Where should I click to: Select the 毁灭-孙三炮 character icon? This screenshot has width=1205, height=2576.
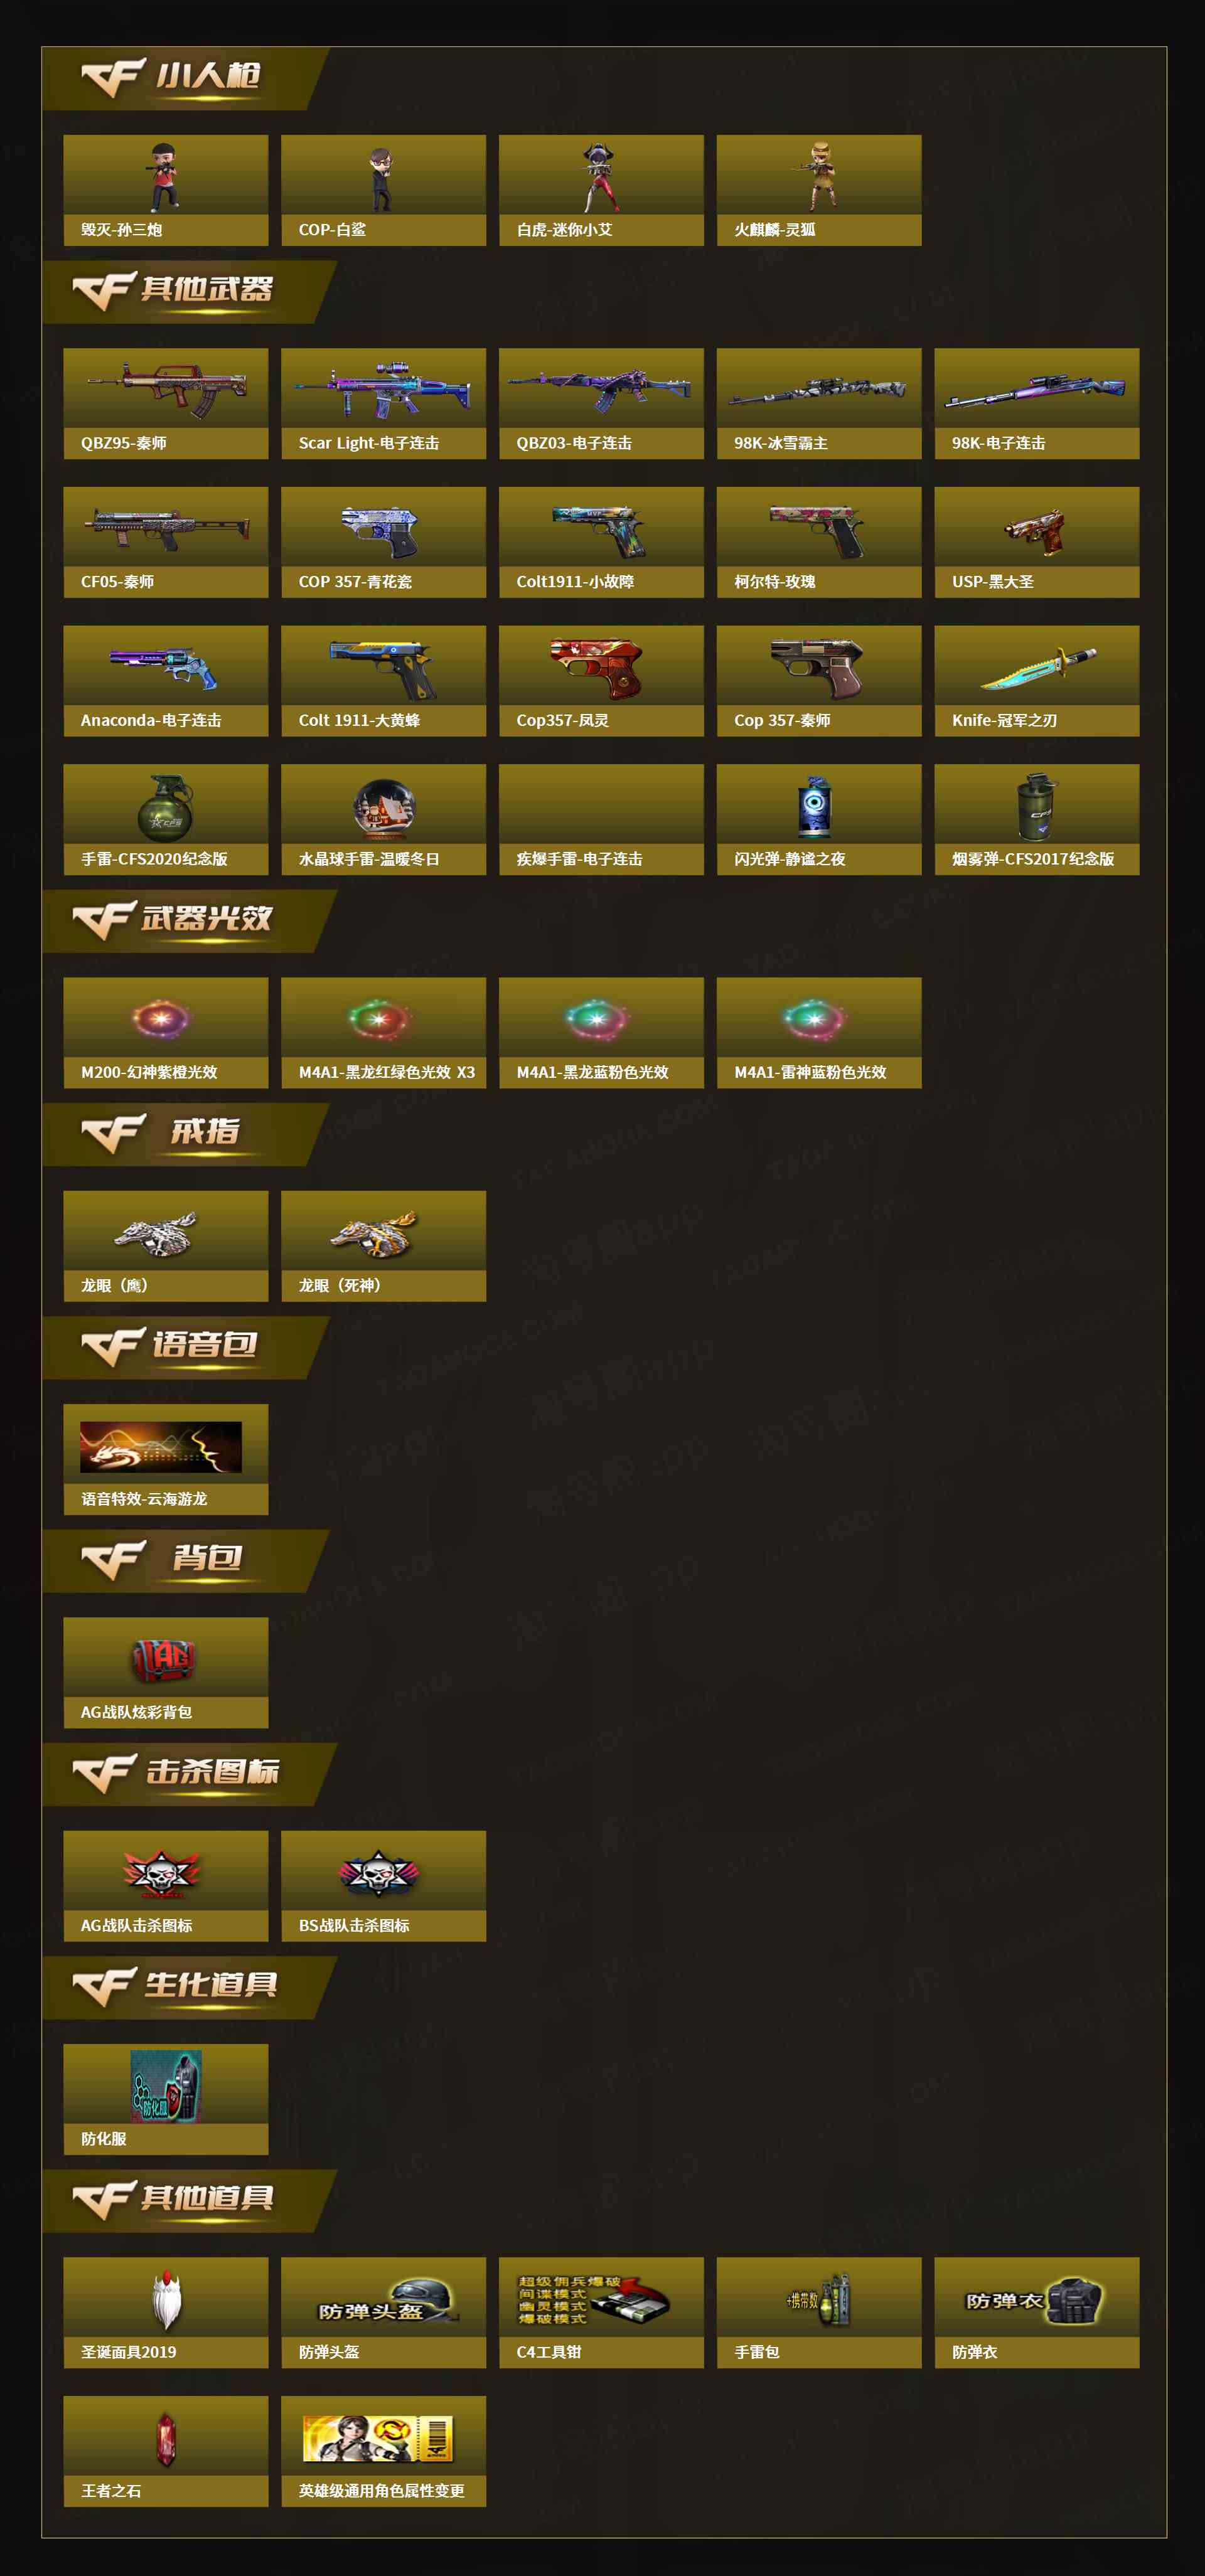[x=165, y=177]
